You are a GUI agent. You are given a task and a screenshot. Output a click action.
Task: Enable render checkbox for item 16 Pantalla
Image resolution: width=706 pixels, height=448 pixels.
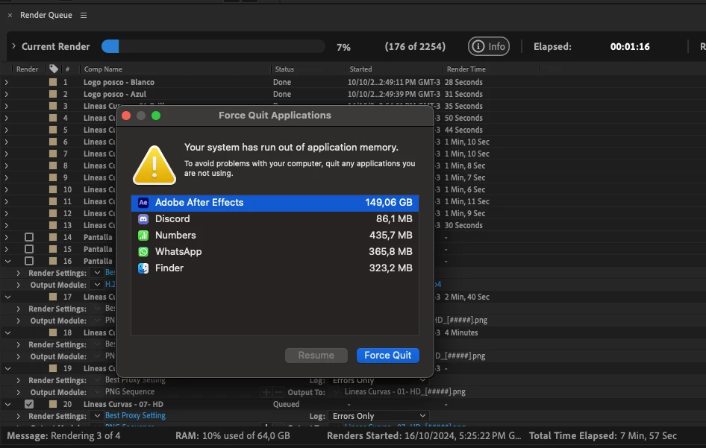point(29,261)
